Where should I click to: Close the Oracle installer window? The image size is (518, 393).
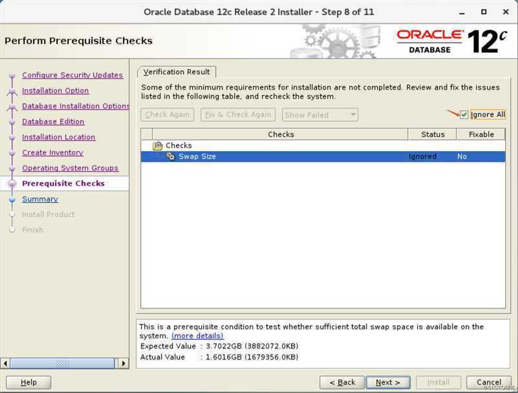pos(506,12)
